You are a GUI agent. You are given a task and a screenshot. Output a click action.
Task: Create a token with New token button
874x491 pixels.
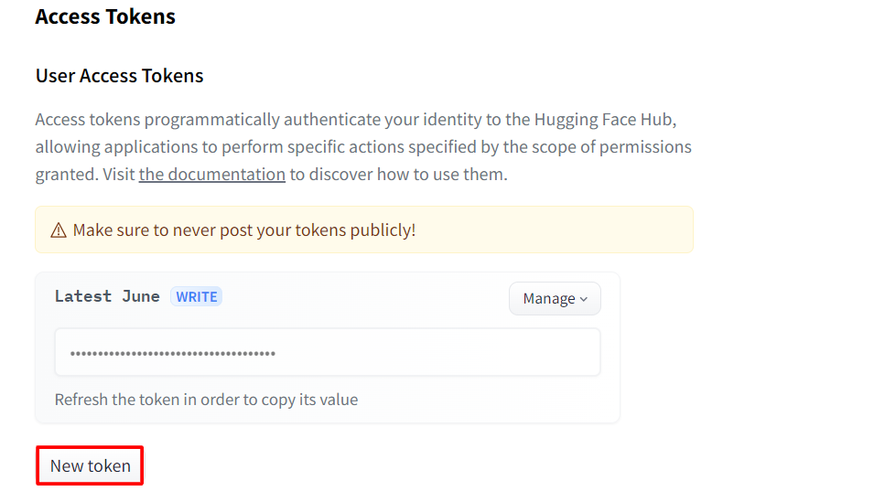(x=90, y=465)
